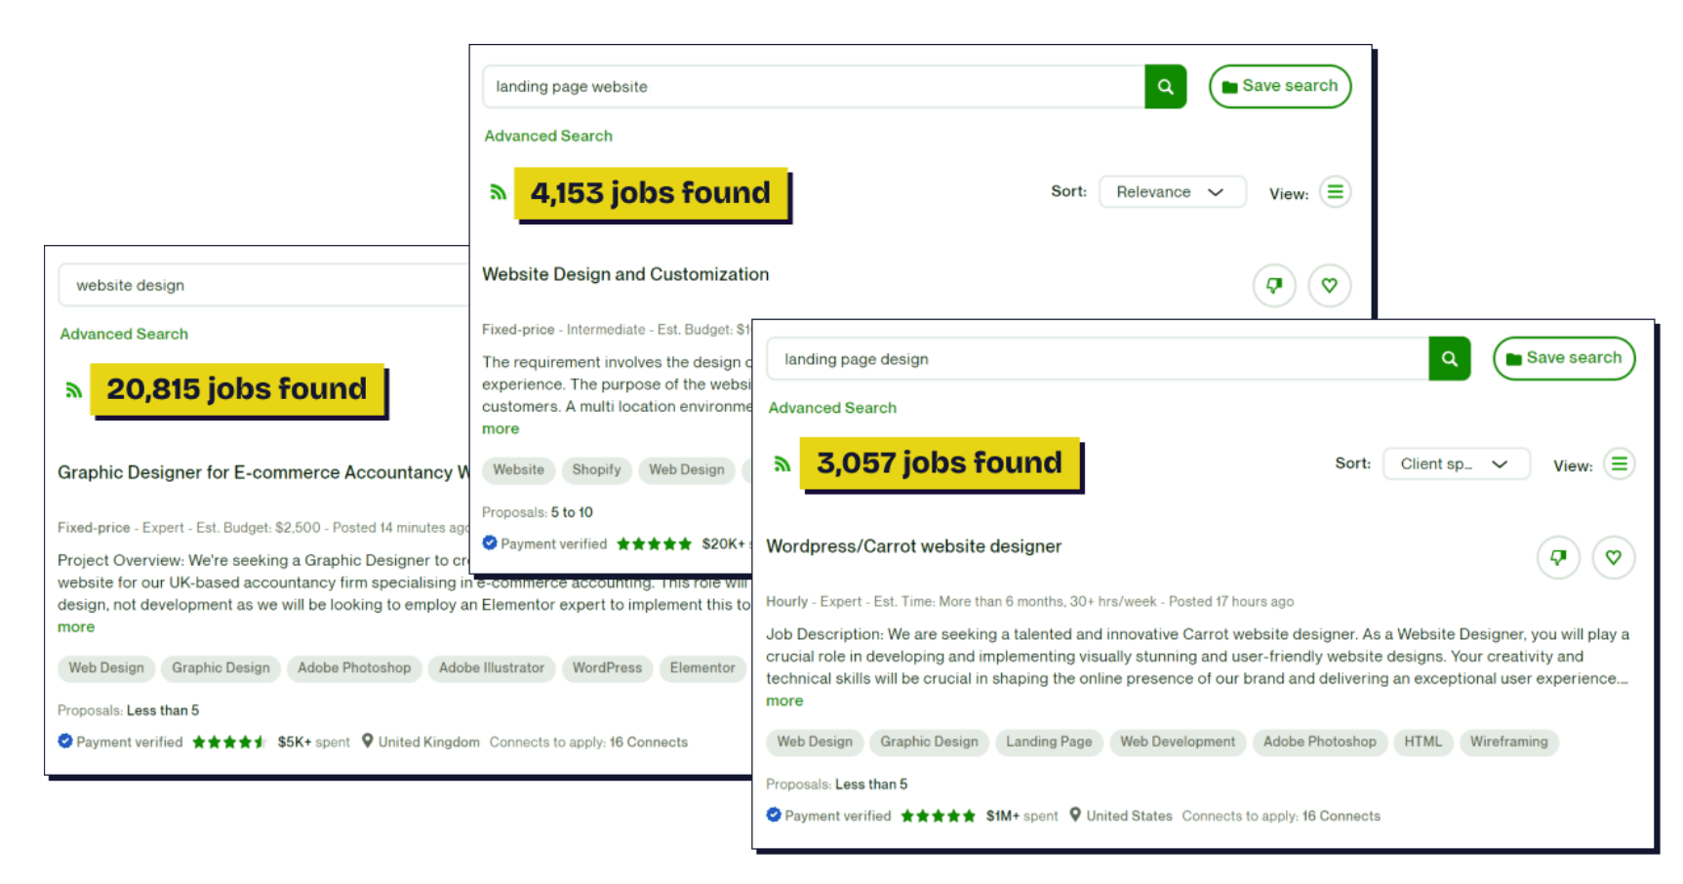Open the Client spend sort dropdown
Screen dimensions: 1683x884
tap(1456, 464)
